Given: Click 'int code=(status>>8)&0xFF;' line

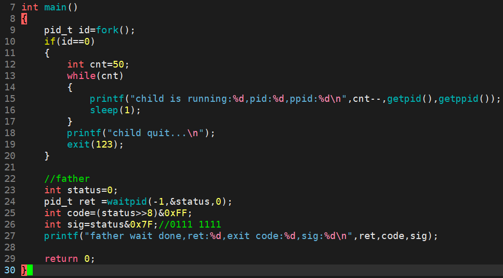Looking at the screenshot, I should [118, 213].
